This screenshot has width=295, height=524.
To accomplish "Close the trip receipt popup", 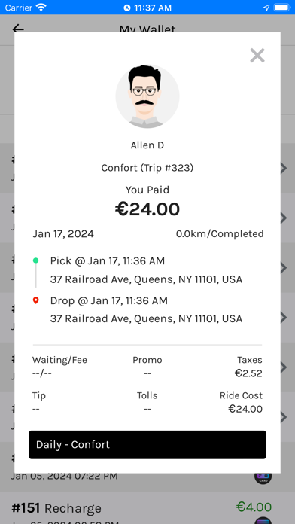I will (x=257, y=56).
